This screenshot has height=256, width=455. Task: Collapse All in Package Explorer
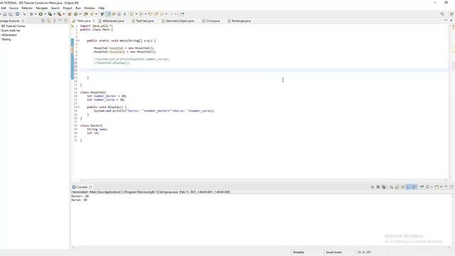click(x=43, y=21)
